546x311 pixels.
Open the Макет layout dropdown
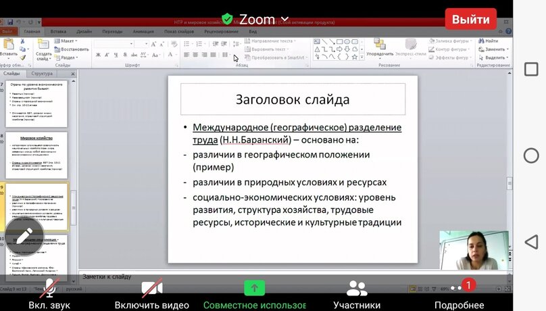click(68, 41)
